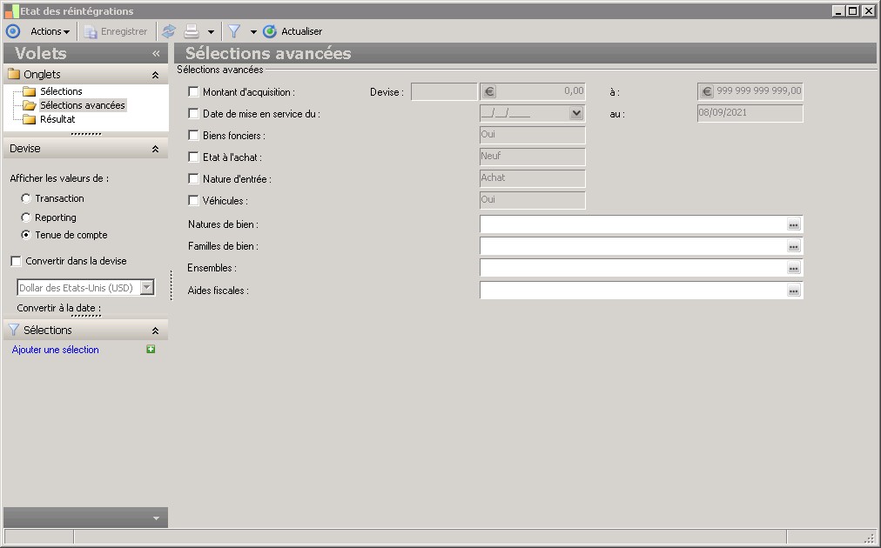This screenshot has width=881, height=548.
Task: Open the filter funnel dropdown arrow
Action: pos(253,32)
